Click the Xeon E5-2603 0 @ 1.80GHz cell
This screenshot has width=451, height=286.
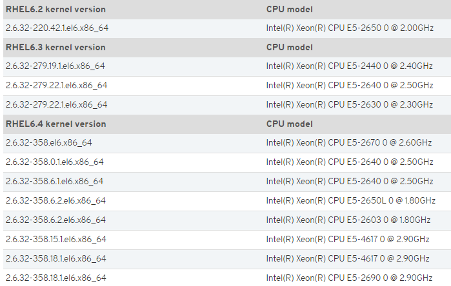(348, 220)
